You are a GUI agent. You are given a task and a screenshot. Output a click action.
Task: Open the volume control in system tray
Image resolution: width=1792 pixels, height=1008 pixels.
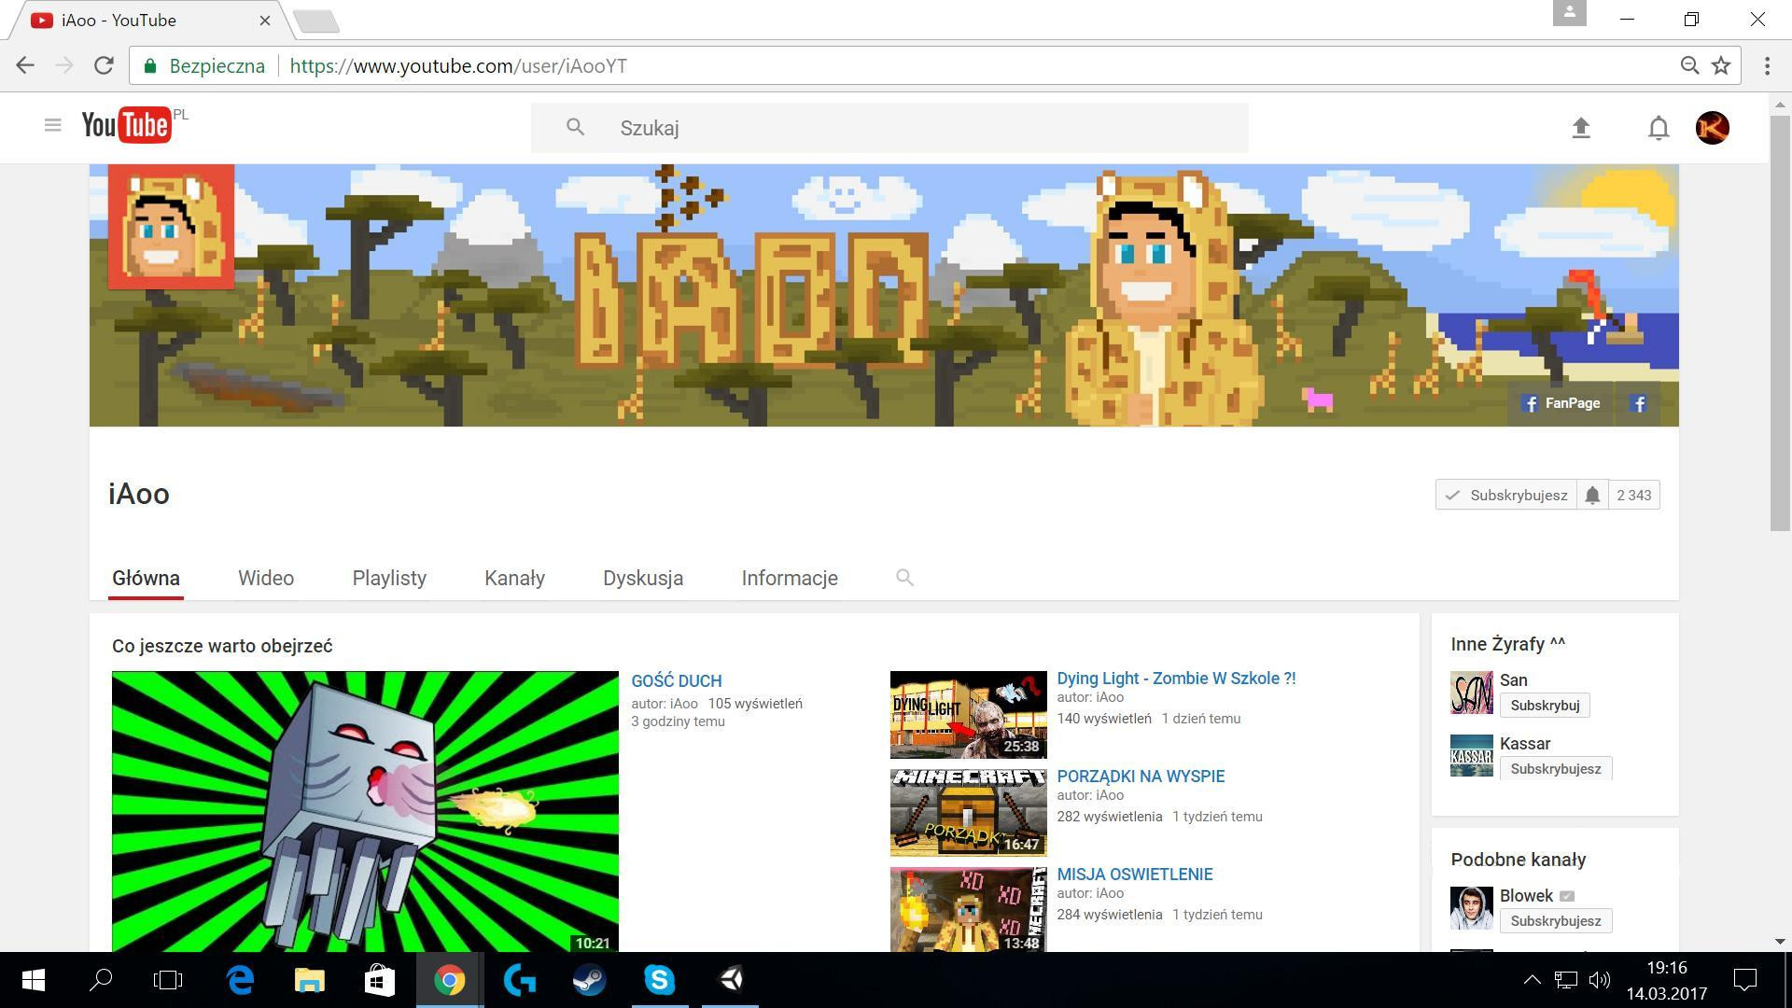tap(1600, 980)
